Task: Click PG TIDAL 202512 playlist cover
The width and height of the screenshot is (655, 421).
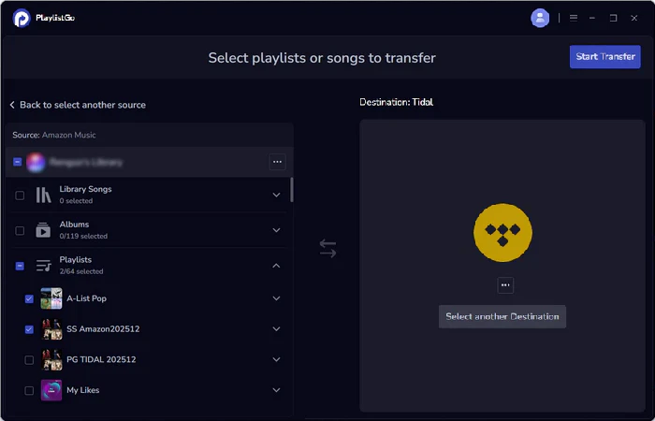Action: point(51,359)
